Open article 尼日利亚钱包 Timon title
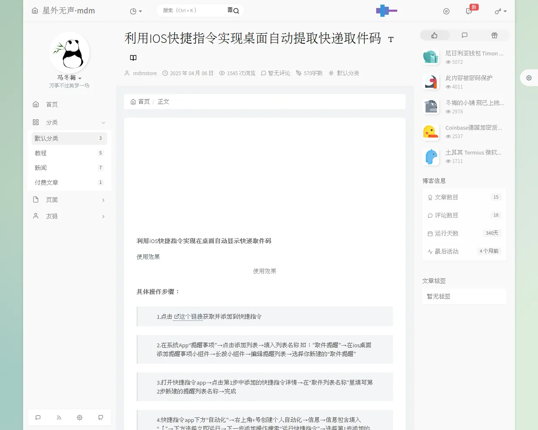 tap(475, 53)
